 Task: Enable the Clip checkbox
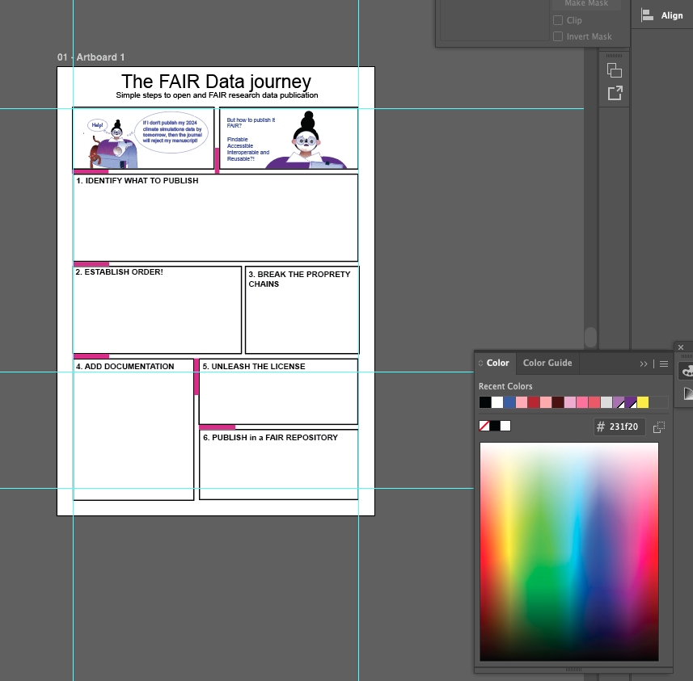click(x=558, y=20)
